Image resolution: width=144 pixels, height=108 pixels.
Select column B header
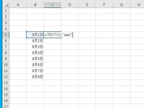click(x=35, y=5)
